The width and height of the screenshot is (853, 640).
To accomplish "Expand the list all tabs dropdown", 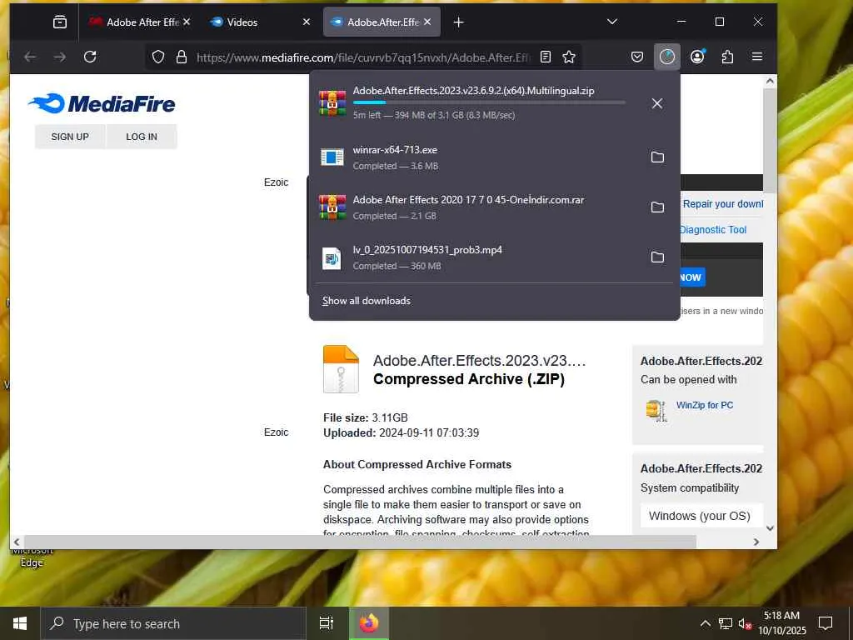I will click(612, 22).
